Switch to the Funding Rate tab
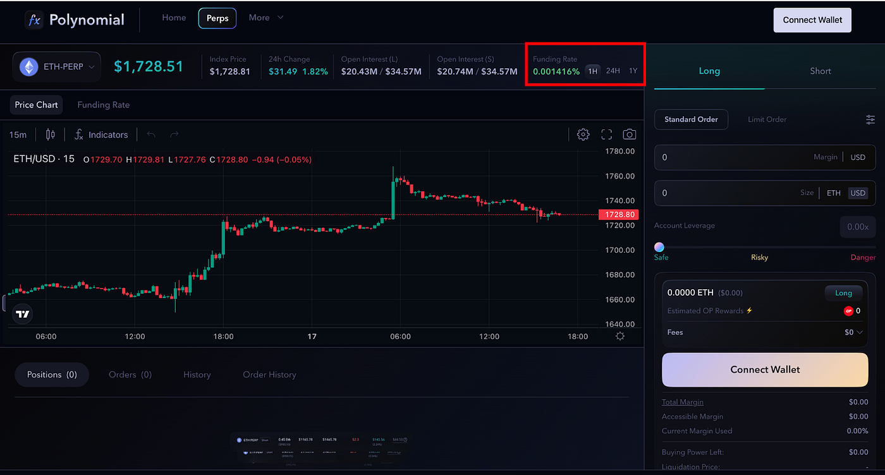The image size is (885, 475). click(x=103, y=104)
